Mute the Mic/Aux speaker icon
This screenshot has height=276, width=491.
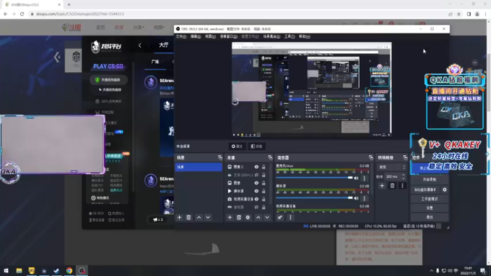[356, 178]
